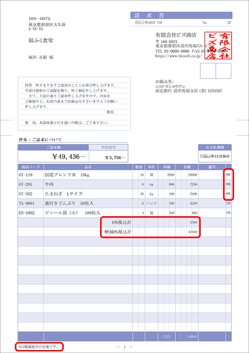Click the ビニール袋（小）100枚入 item
This screenshot has width=249, height=353.
tap(73, 213)
